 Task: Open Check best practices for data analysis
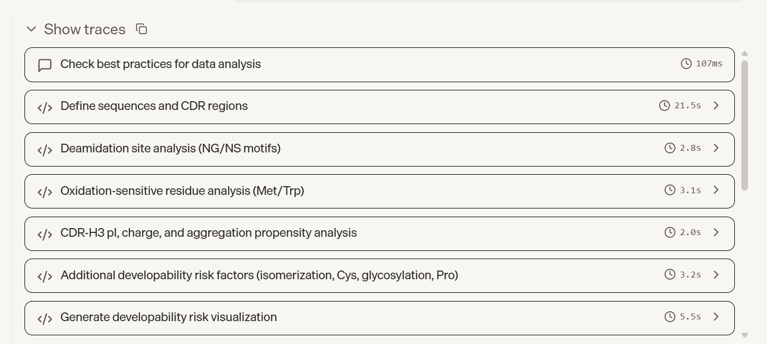tap(379, 65)
